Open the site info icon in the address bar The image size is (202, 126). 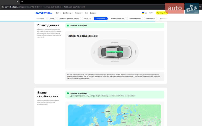coord(3,7)
